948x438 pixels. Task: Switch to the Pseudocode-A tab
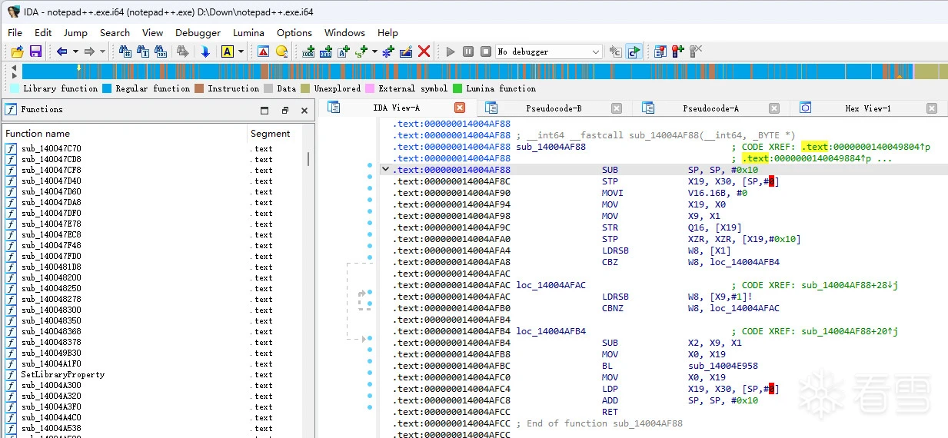click(x=710, y=108)
